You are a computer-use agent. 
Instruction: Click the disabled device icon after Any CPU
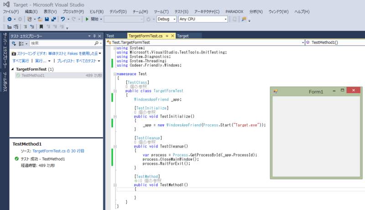235,19
